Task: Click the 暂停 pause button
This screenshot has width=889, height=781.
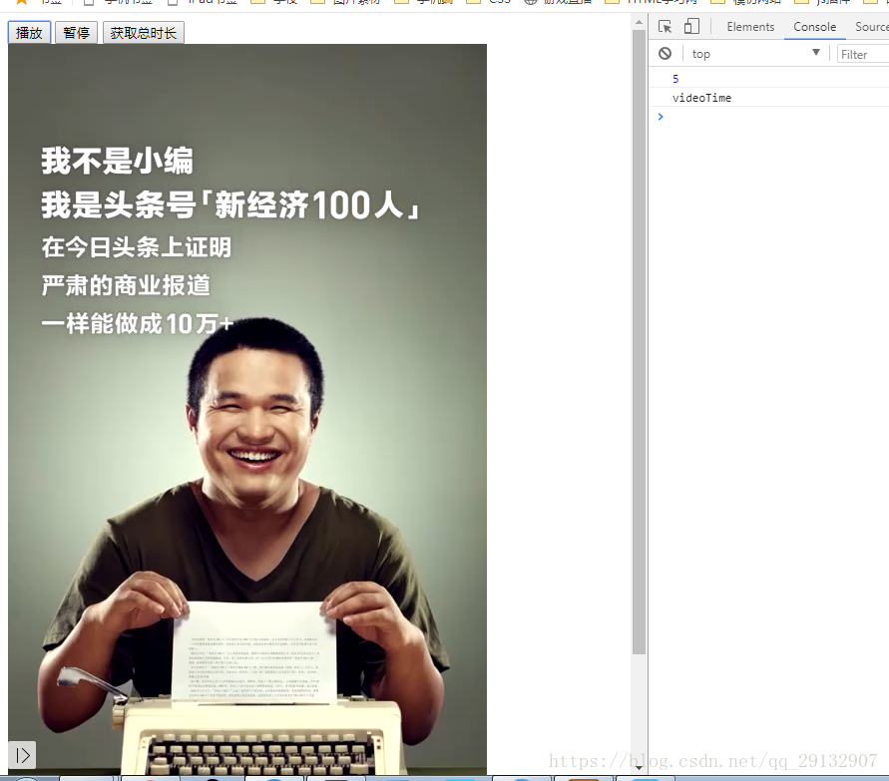Action: tap(77, 33)
